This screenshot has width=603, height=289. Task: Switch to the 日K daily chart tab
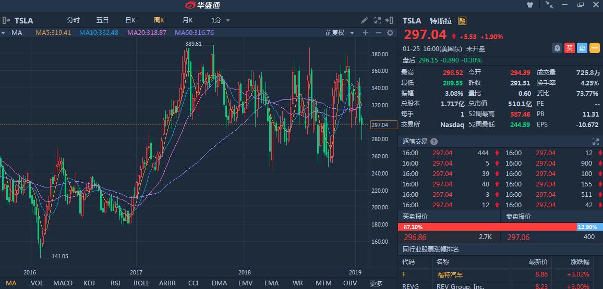[130, 20]
